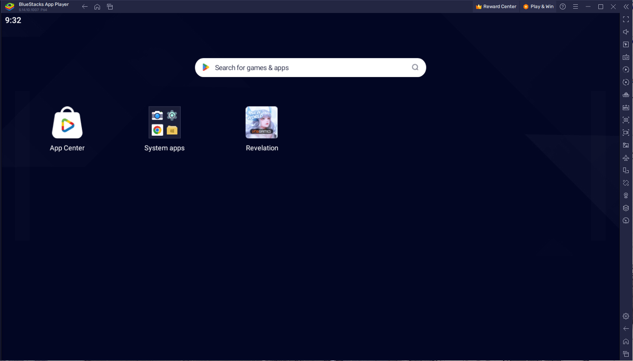Click the rotate screen icon in sidebar
Image resolution: width=633 pixels, height=361 pixels.
click(626, 170)
